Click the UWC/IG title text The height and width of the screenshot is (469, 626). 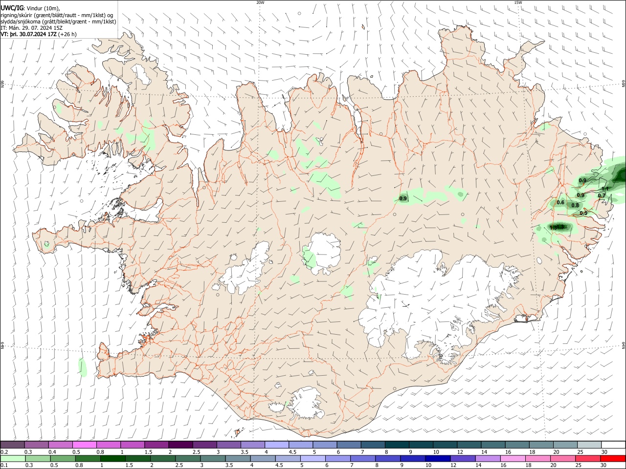coord(12,8)
